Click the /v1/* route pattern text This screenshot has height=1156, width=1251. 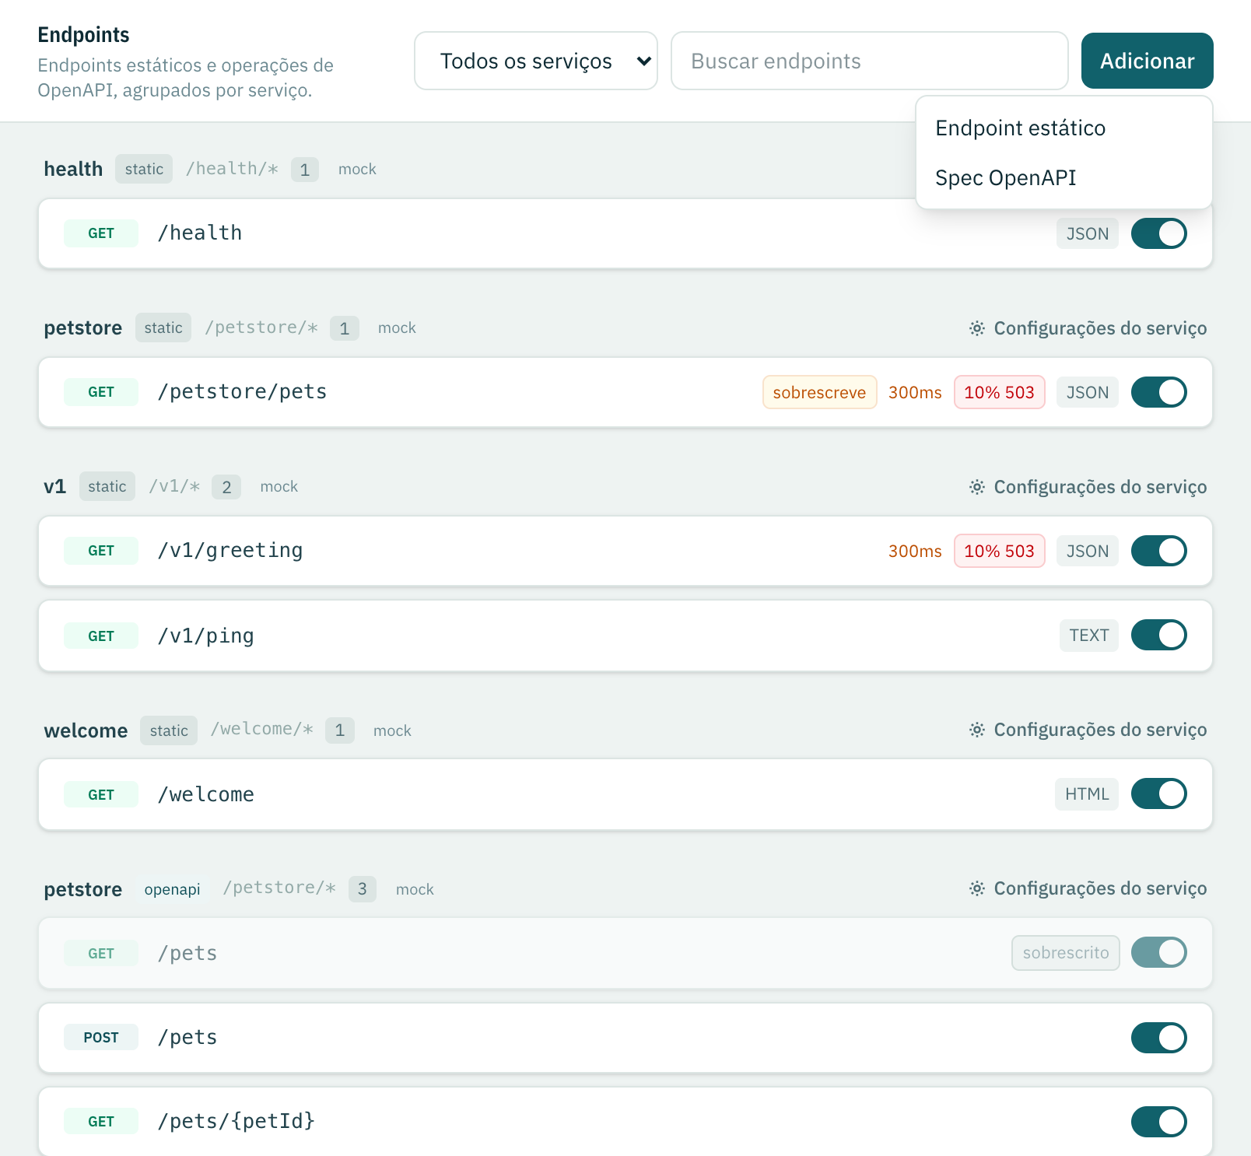click(x=174, y=486)
